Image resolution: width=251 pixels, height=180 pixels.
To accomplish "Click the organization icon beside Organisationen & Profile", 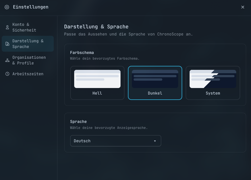I will tap(7, 60).
